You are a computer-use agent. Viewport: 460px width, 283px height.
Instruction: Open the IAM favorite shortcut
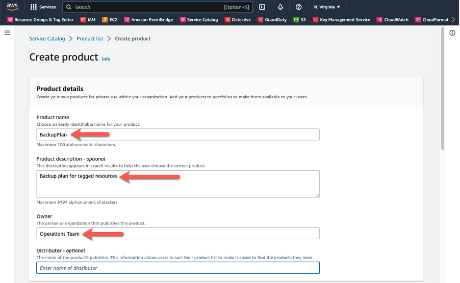click(88, 20)
